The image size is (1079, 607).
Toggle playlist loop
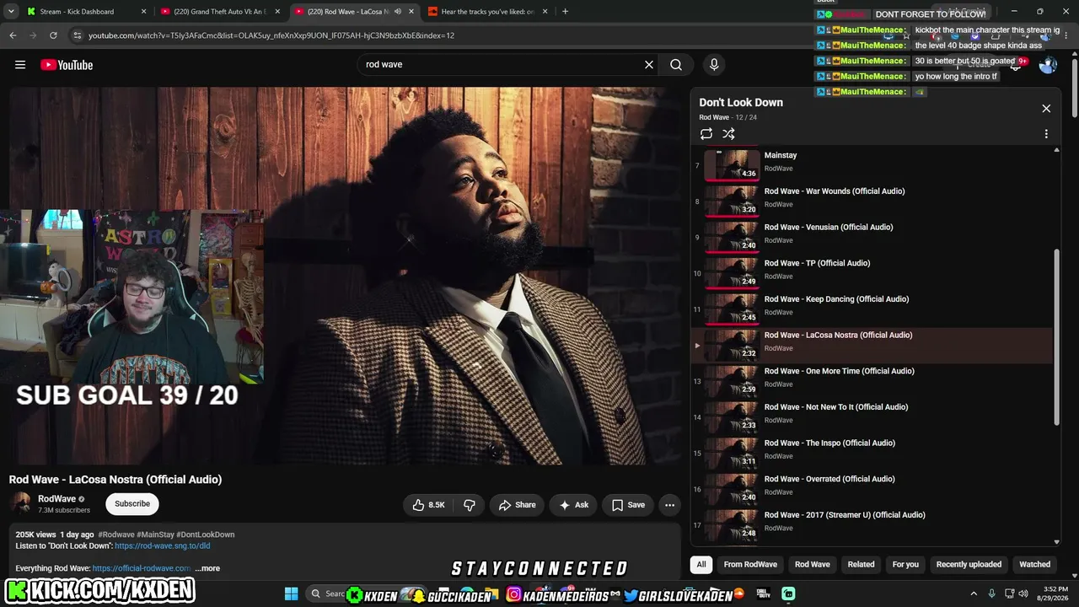(706, 134)
